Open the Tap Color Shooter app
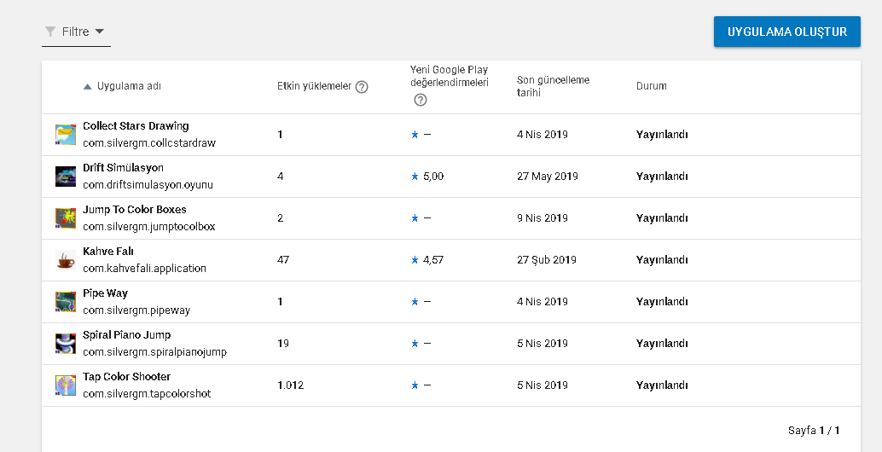This screenshot has height=452, width=882. click(126, 377)
